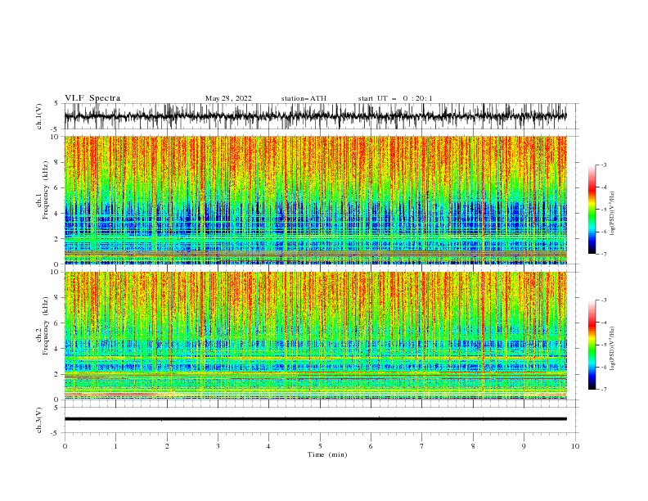Click time axis tick label "2"
Screen dimensions: 648x501
(167, 446)
